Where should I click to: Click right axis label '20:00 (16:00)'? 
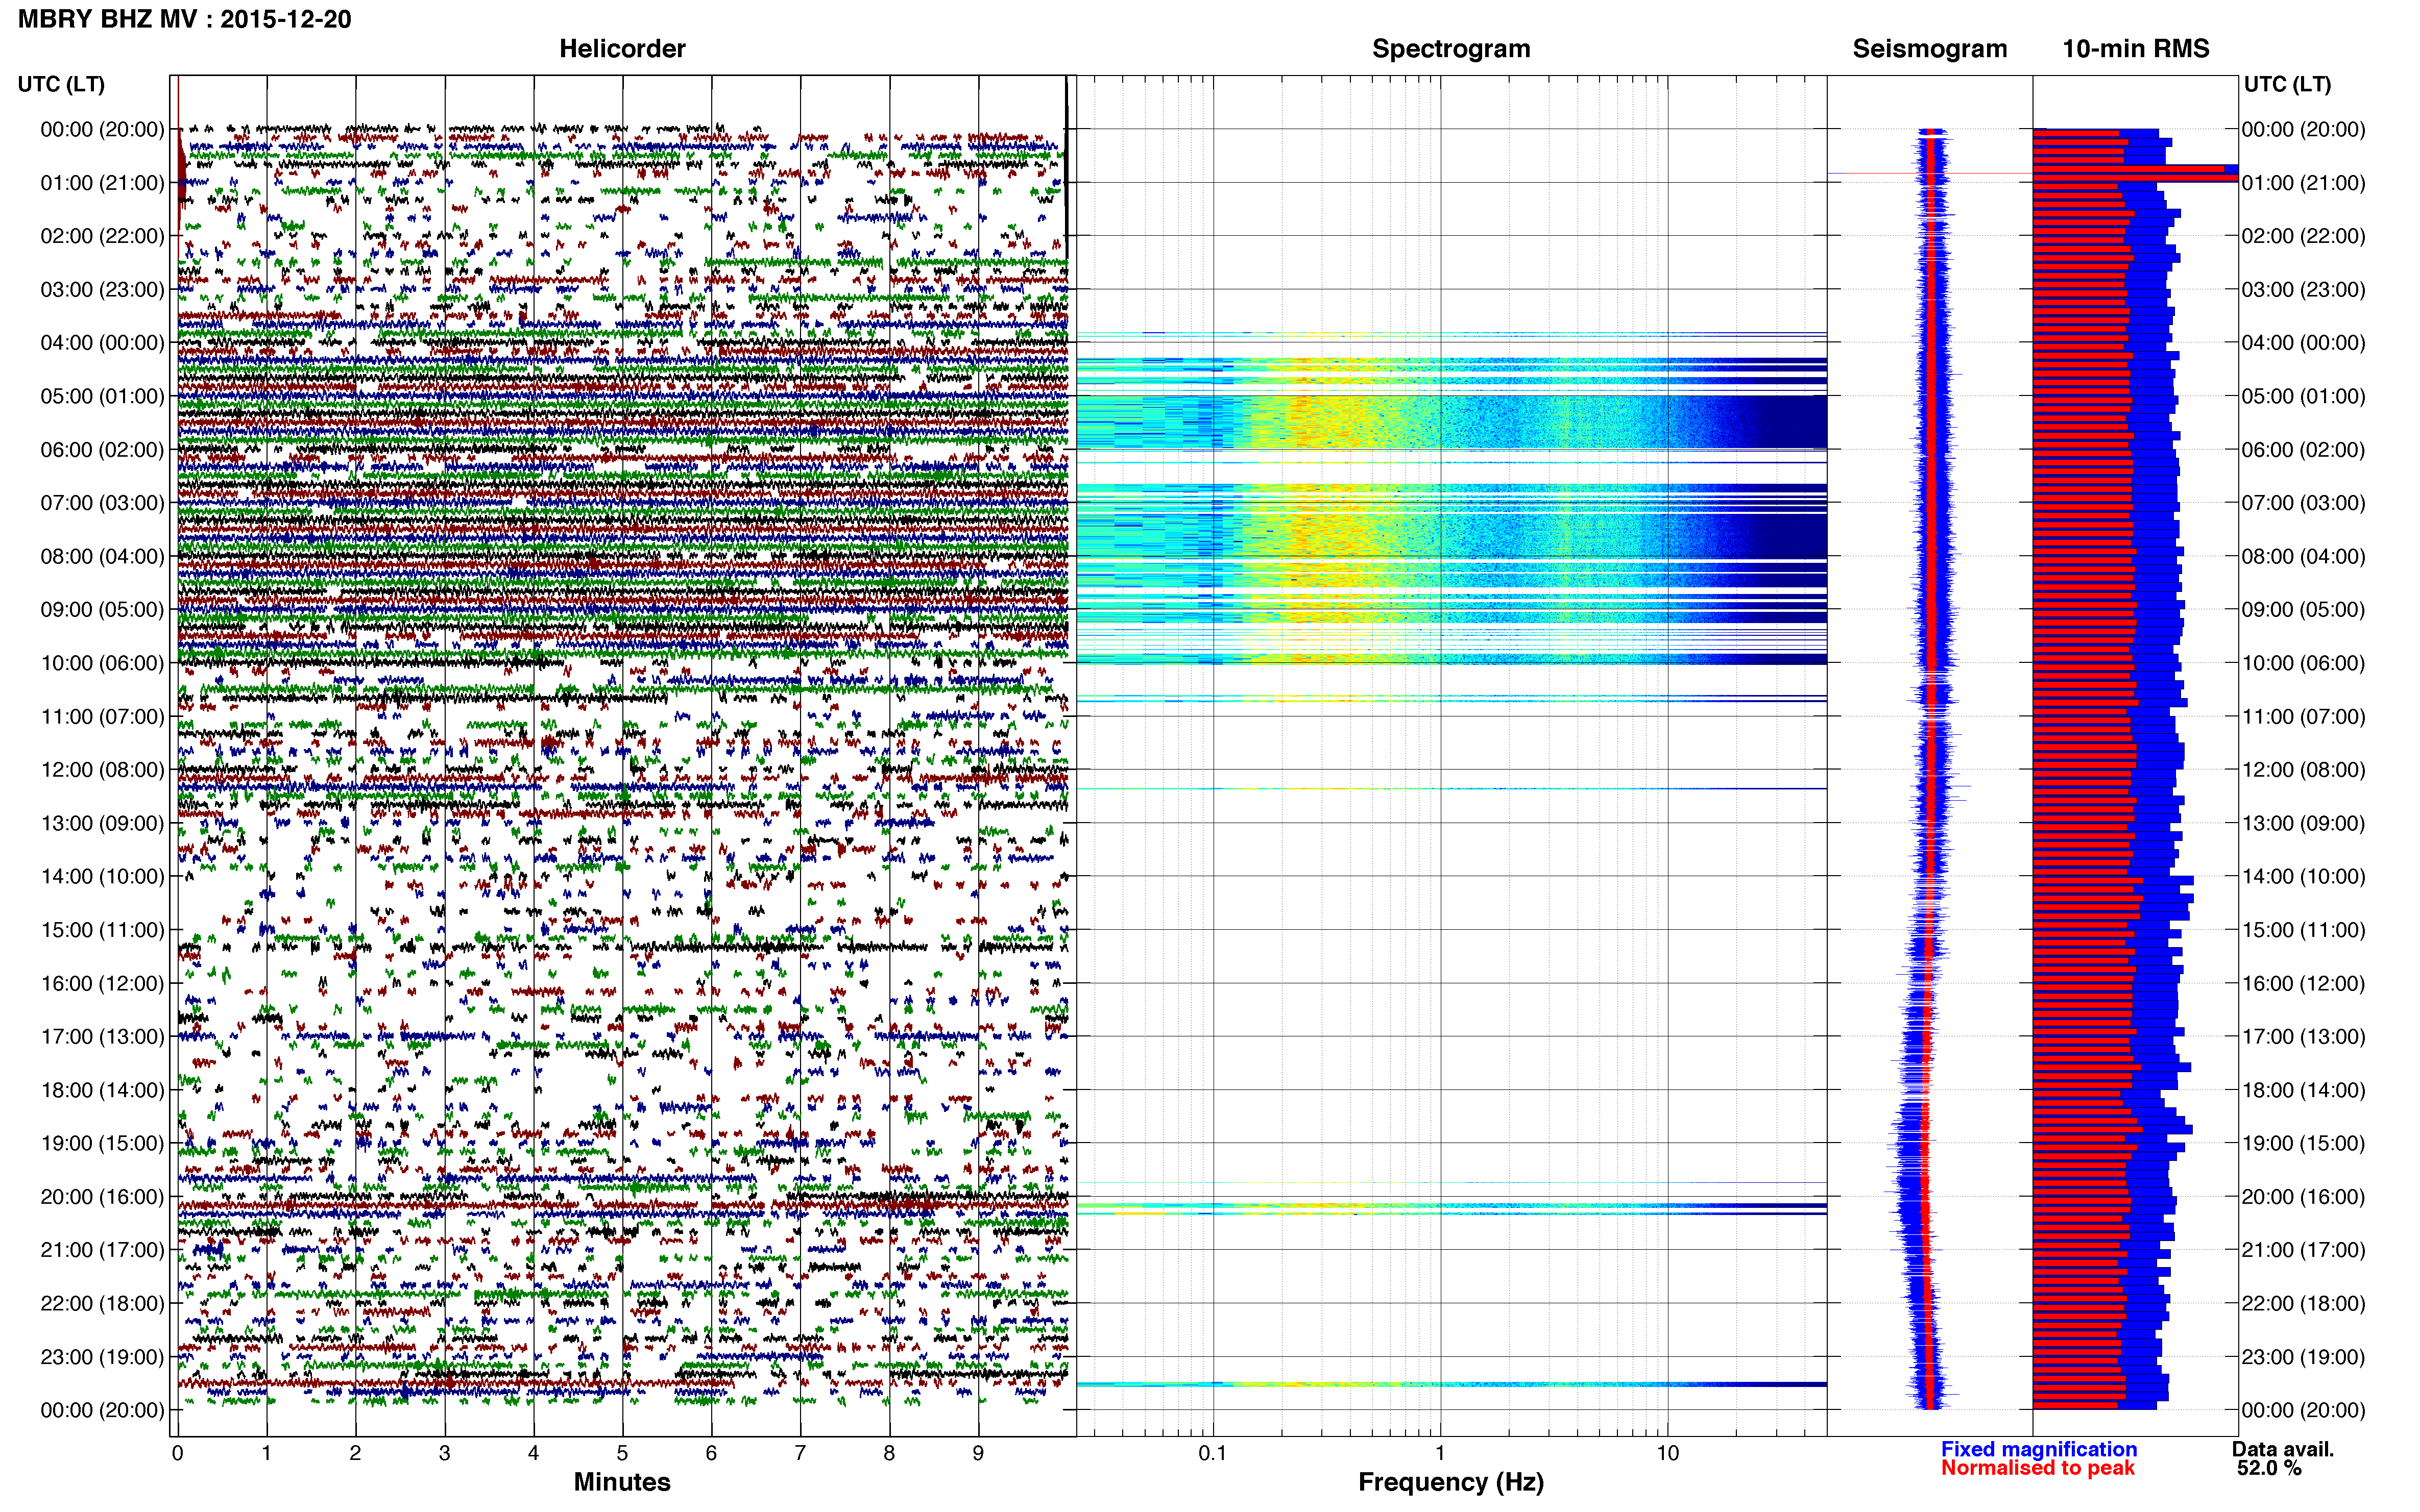coord(2303,1196)
